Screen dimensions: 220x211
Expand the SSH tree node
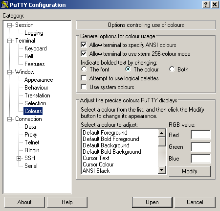(x=19, y=158)
